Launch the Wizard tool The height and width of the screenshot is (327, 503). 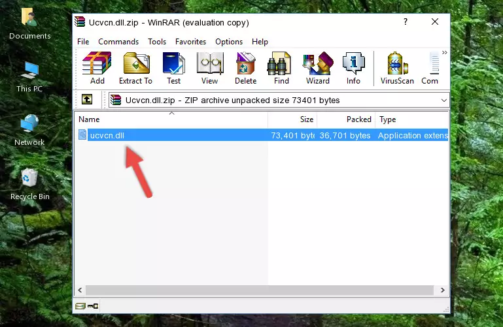318,68
